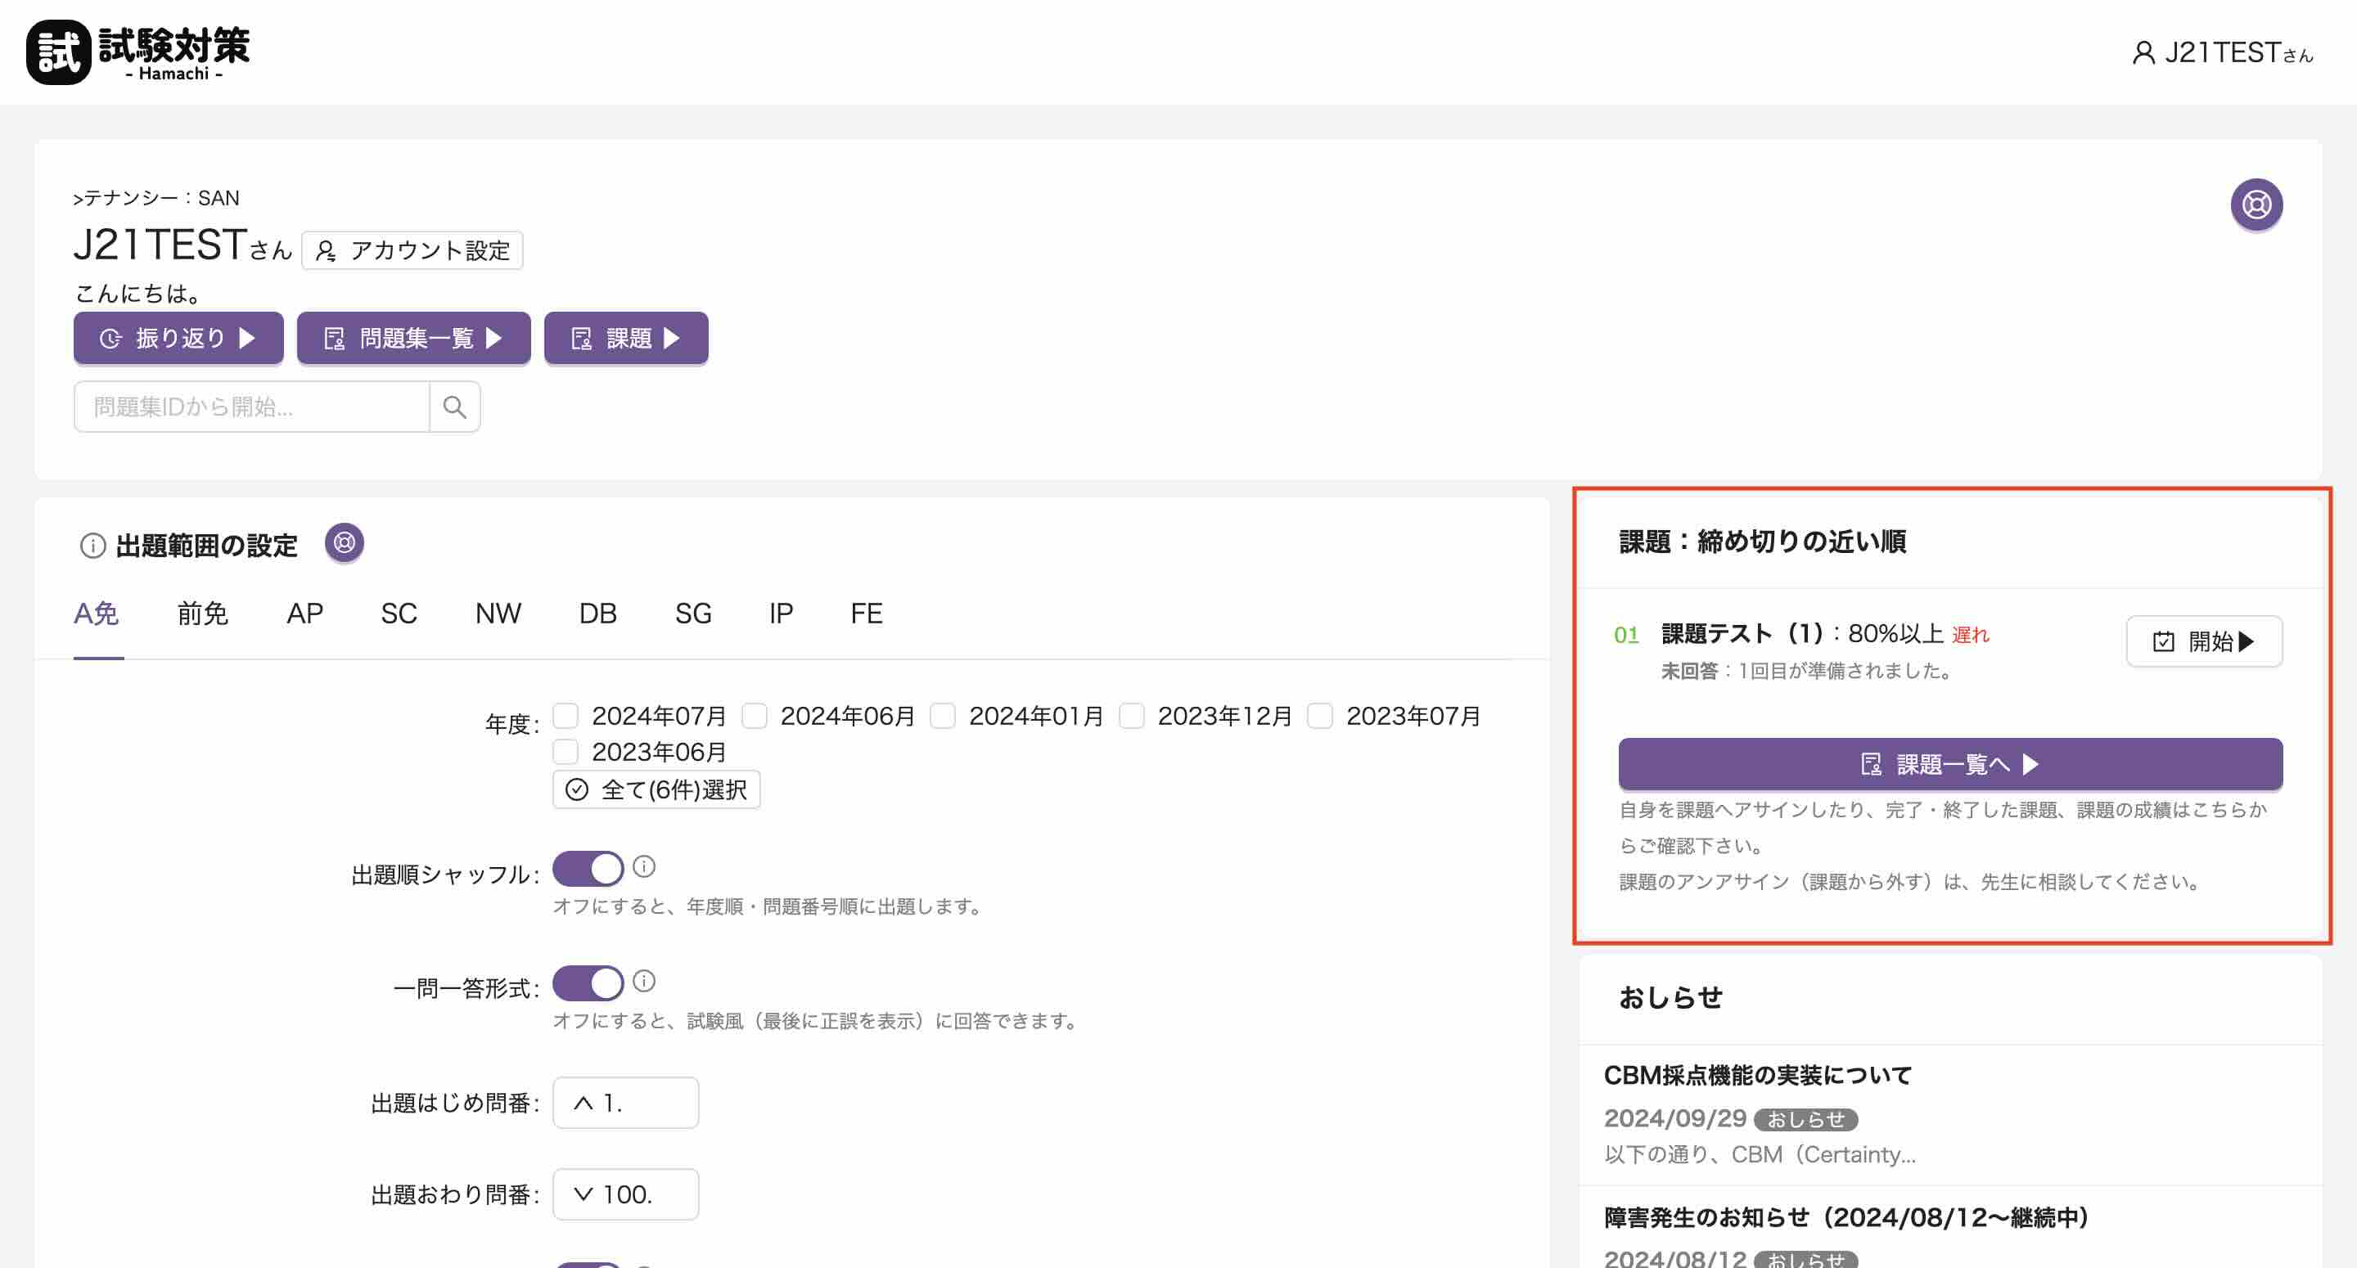Check the 2023年12月 checkbox

pyautogui.click(x=1132, y=716)
